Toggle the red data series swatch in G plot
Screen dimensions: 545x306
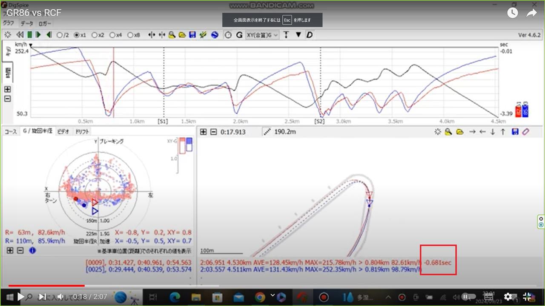point(182,145)
